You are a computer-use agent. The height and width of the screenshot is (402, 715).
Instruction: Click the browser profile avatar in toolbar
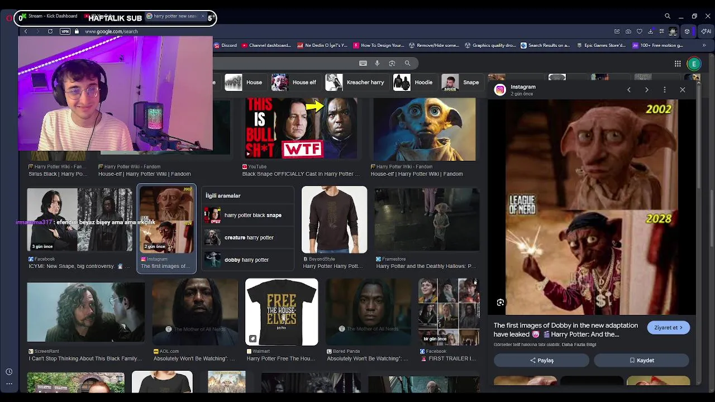673,31
